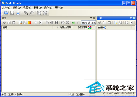The width and height of the screenshot is (137, 97).
Task: Maximize the 分类 panel
Action: point(131,18)
